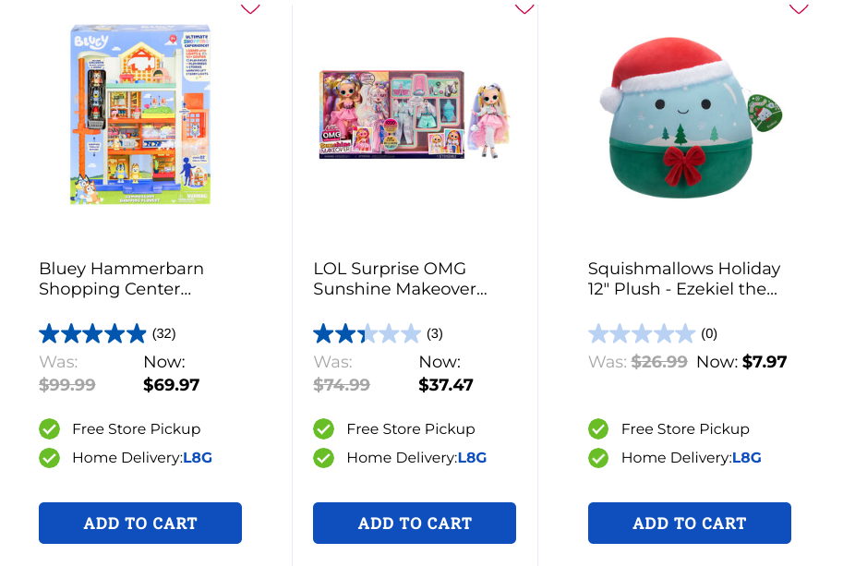Click Squishmallows Free Store Pickup checkmark
Viewport: 843px width, 566px height.
(x=598, y=429)
